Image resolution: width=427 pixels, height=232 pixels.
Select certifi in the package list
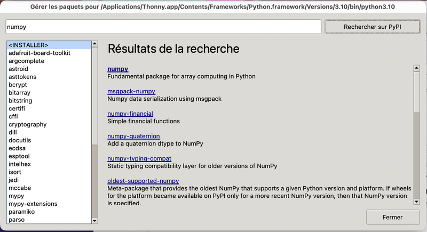[49, 108]
